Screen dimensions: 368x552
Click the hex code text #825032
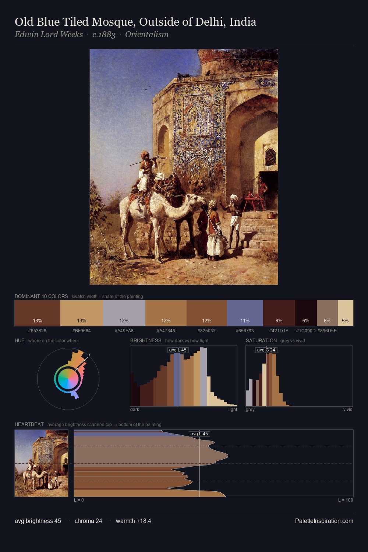point(207,331)
